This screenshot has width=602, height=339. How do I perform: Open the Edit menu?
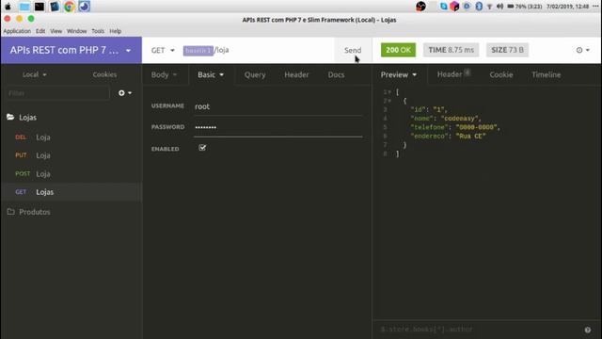point(40,31)
